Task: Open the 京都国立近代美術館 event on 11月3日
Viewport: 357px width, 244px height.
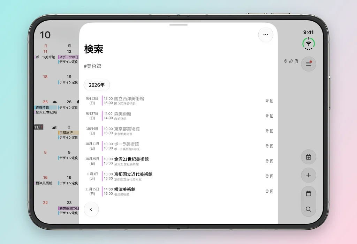Action: [x=178, y=176]
